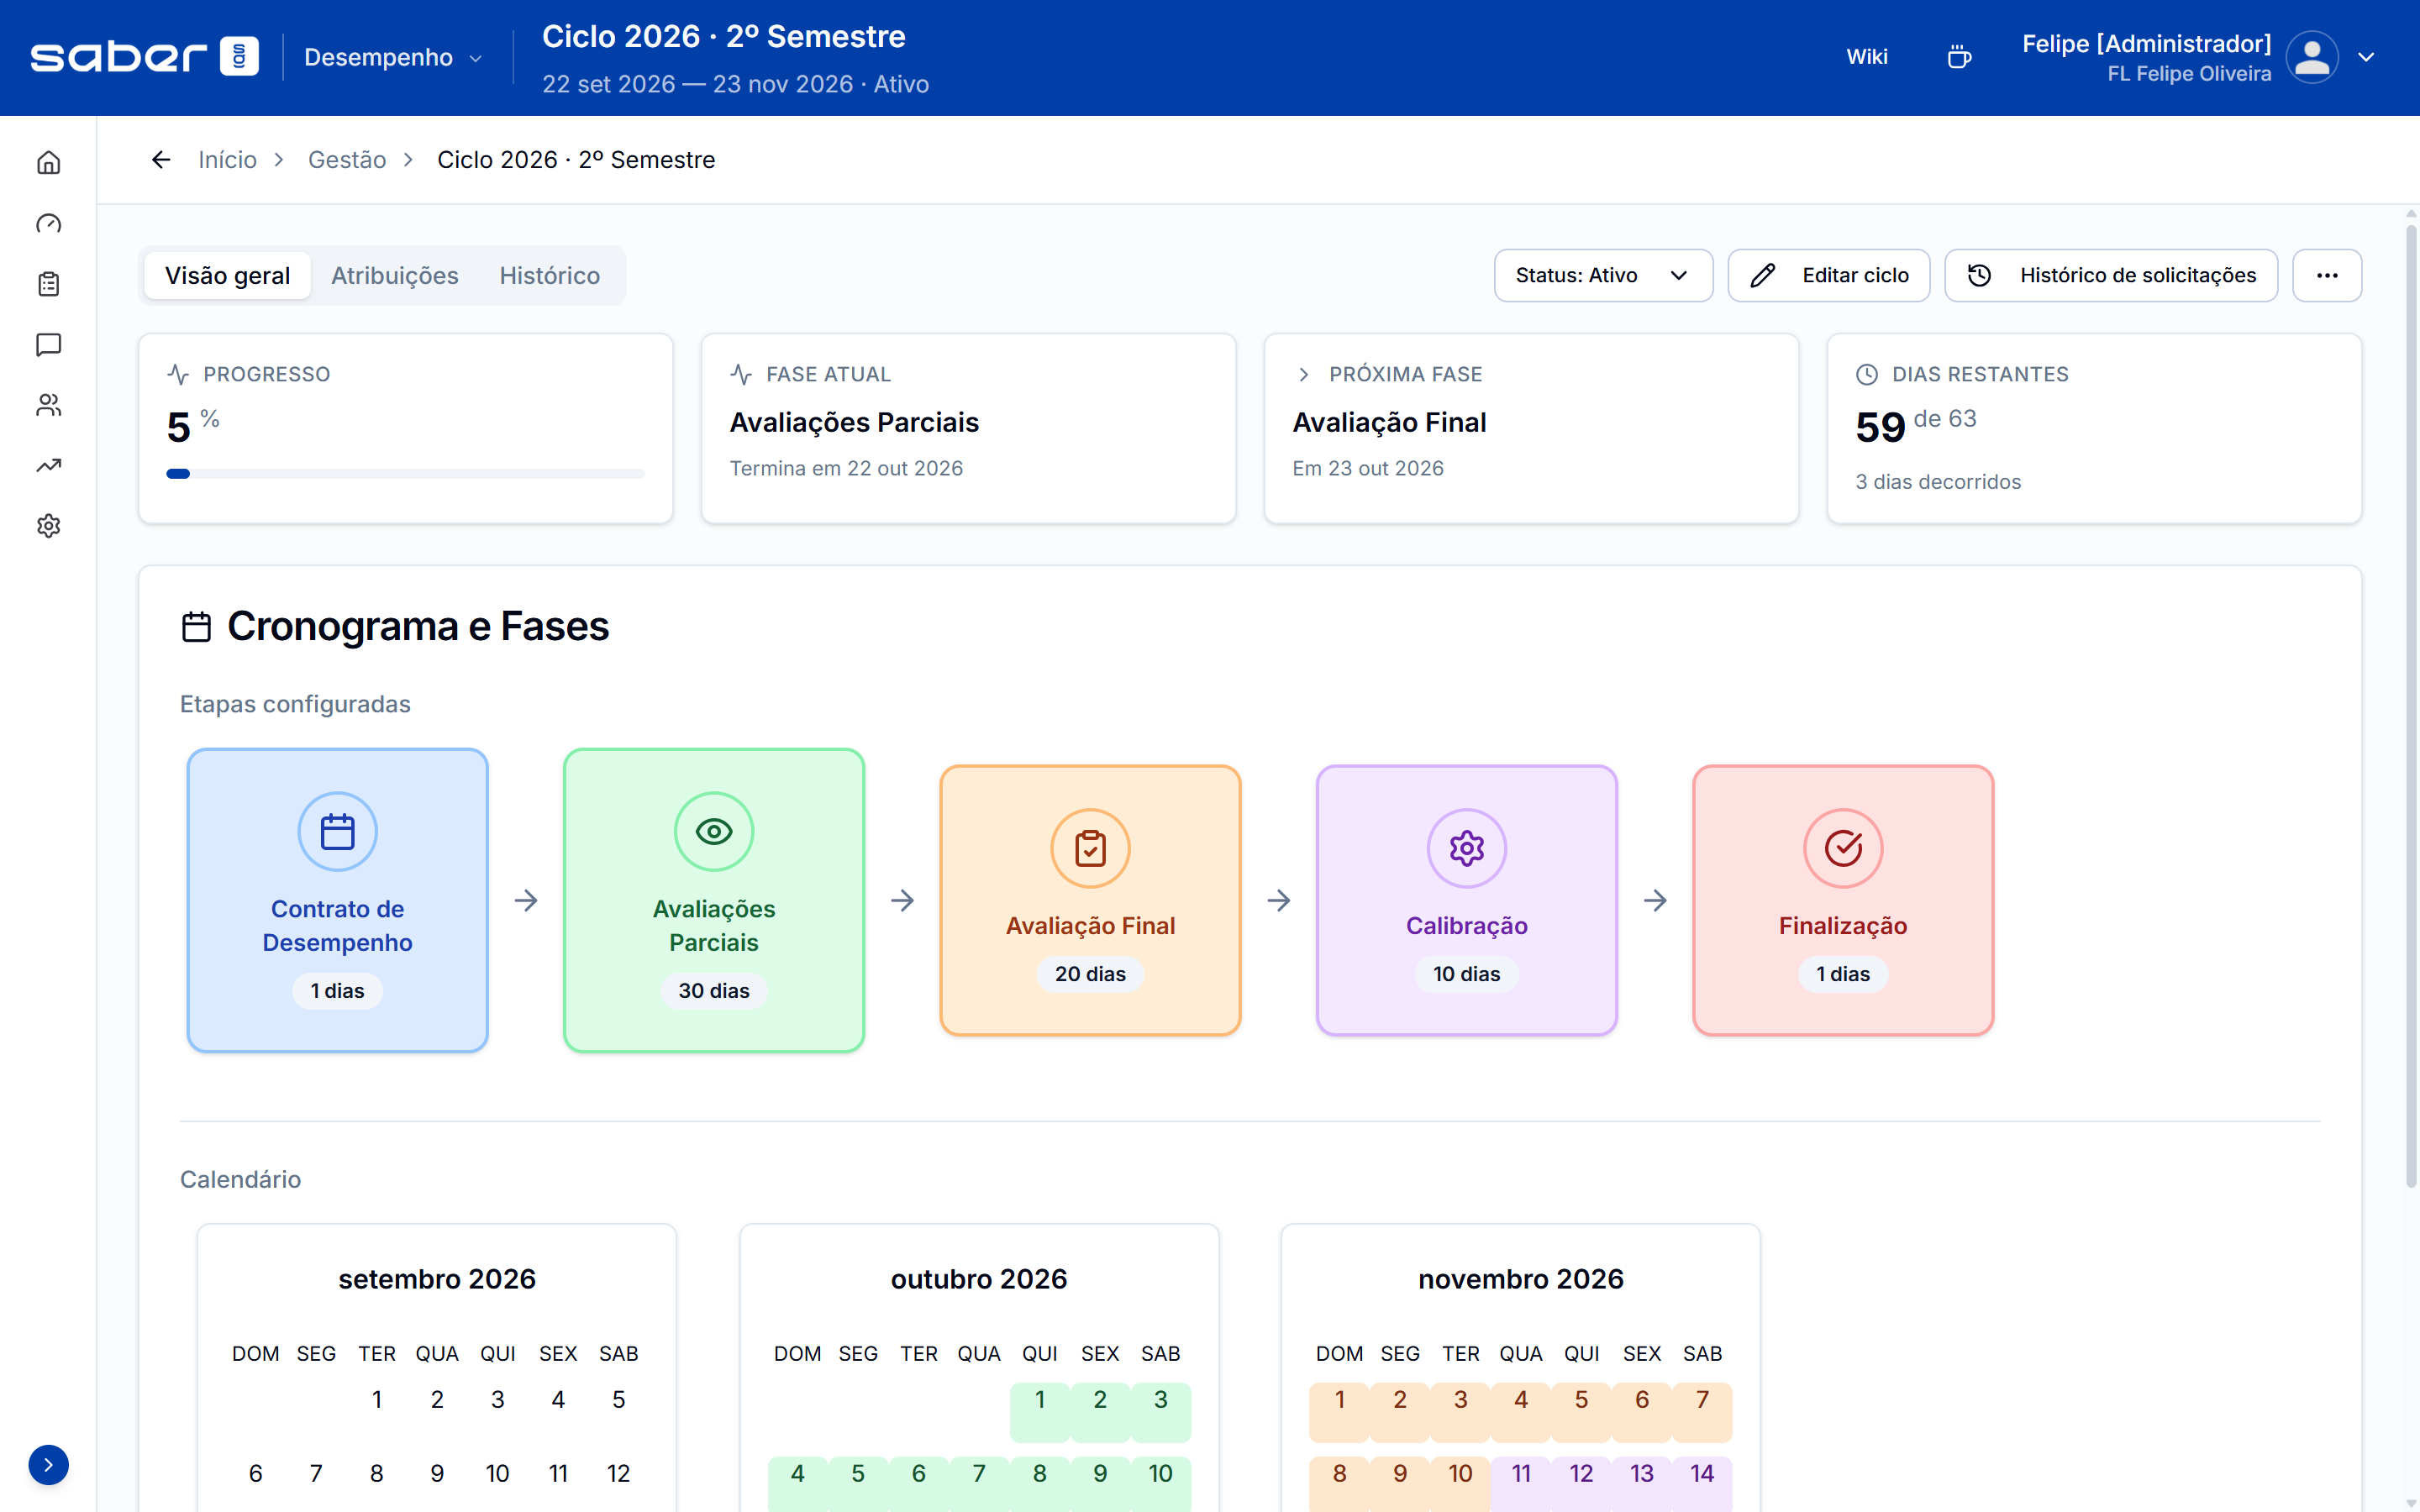Open the dashboard gauge icon in sidebar

click(x=48, y=223)
